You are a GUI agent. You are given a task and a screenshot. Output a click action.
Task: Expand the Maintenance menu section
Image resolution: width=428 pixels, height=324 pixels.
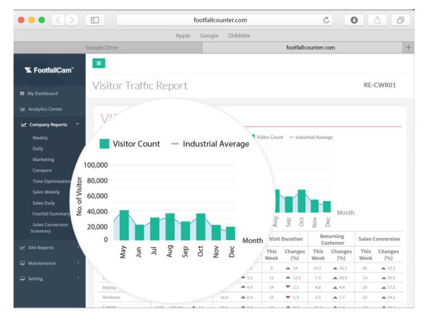(78, 263)
